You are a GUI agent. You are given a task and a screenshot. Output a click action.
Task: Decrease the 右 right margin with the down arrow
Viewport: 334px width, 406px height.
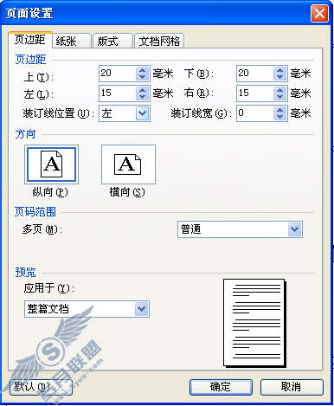(279, 97)
